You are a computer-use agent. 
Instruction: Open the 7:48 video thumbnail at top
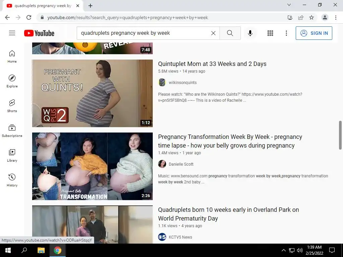(x=92, y=48)
